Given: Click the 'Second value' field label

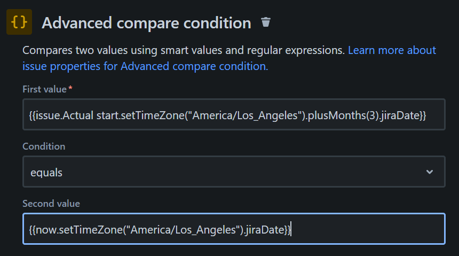Looking at the screenshot, I should [51, 203].
